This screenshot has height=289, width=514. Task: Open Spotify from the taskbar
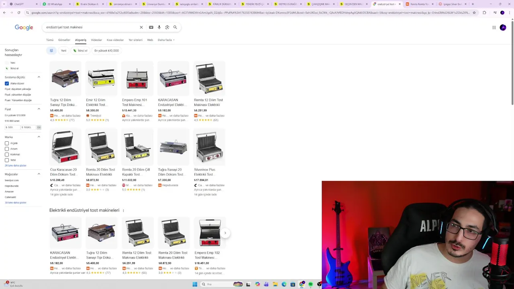[x=310, y=284]
